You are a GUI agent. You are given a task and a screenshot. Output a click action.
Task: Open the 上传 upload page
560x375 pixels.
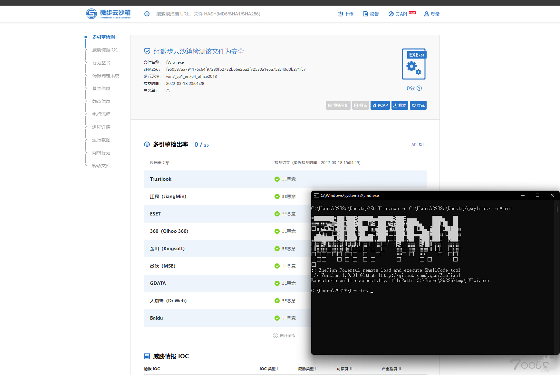click(x=345, y=14)
